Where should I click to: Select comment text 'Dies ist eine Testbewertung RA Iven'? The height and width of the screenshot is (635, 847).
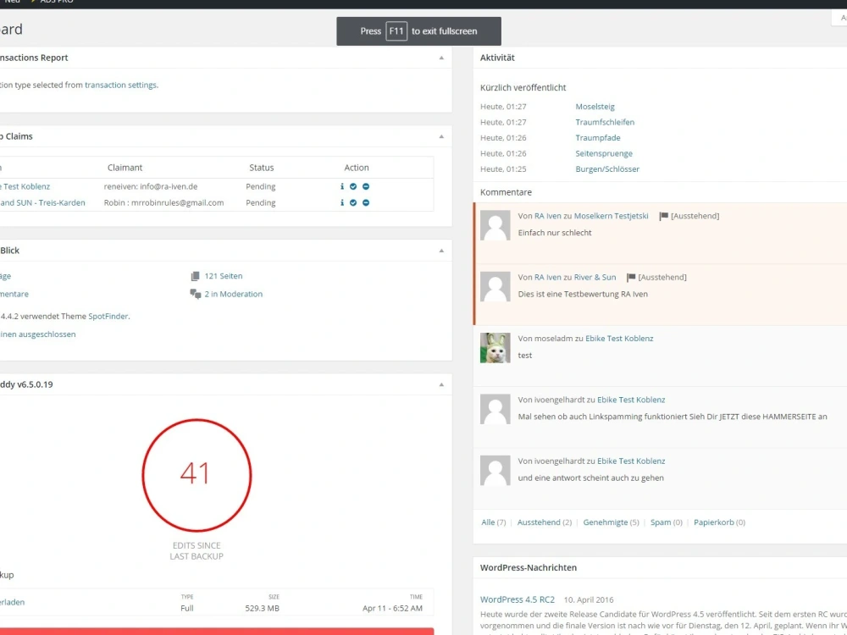pos(583,294)
